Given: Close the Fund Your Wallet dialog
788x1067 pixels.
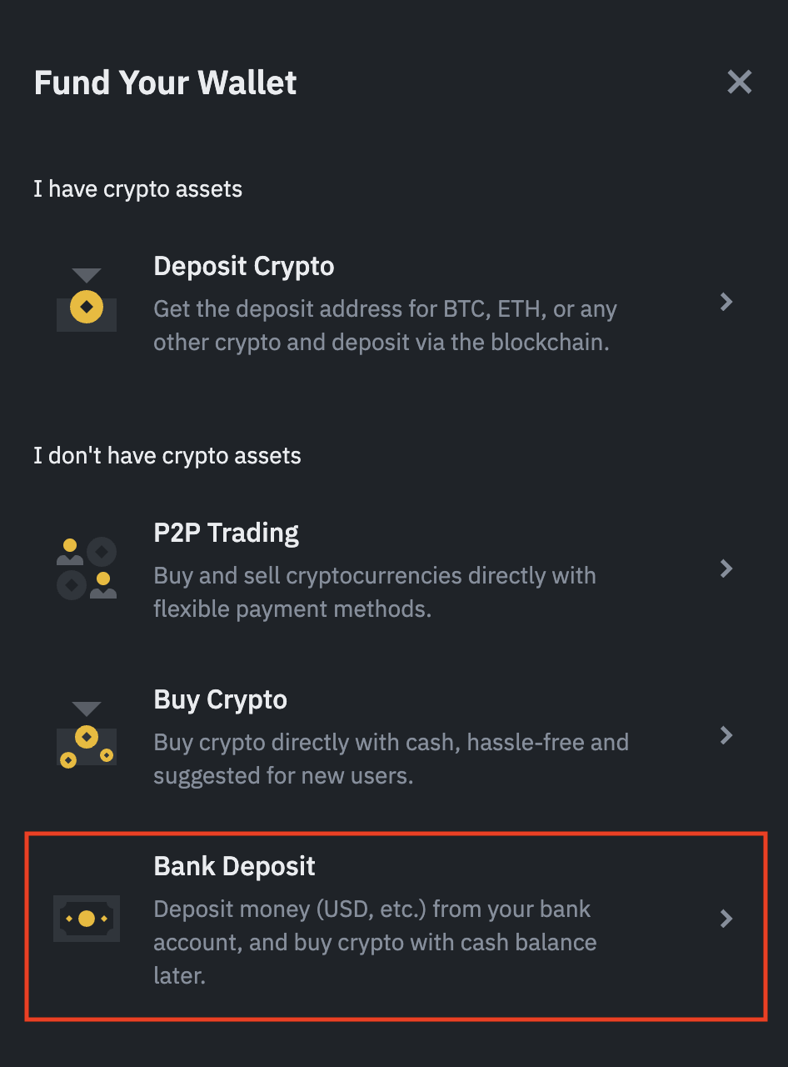Looking at the screenshot, I should point(739,82).
